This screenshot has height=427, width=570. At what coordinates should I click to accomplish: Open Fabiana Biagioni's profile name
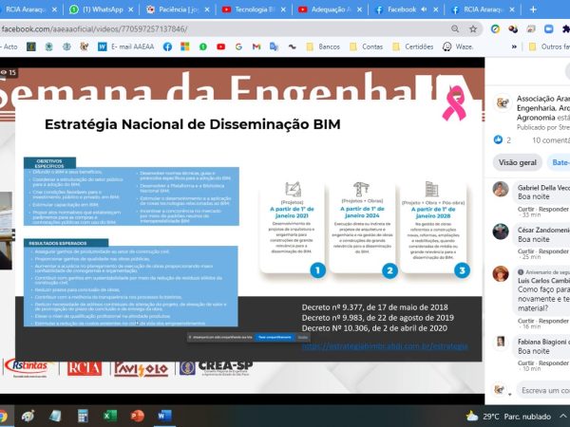pos(543,342)
